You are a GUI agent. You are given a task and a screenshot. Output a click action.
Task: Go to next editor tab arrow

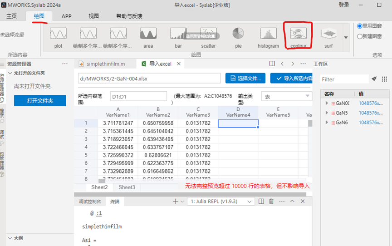[x=293, y=64]
